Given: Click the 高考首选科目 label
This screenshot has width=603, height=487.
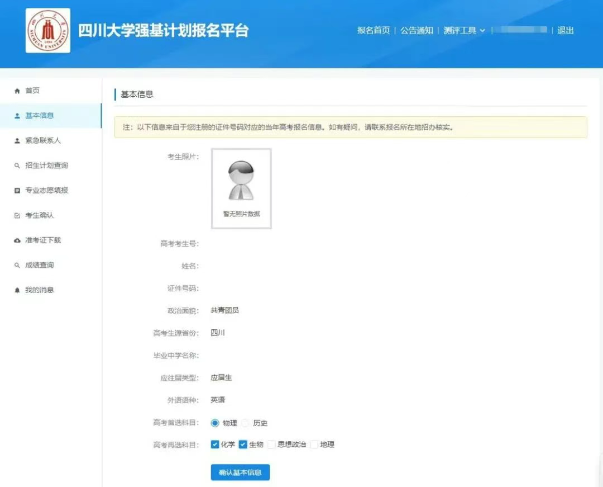Looking at the screenshot, I should point(176,423).
